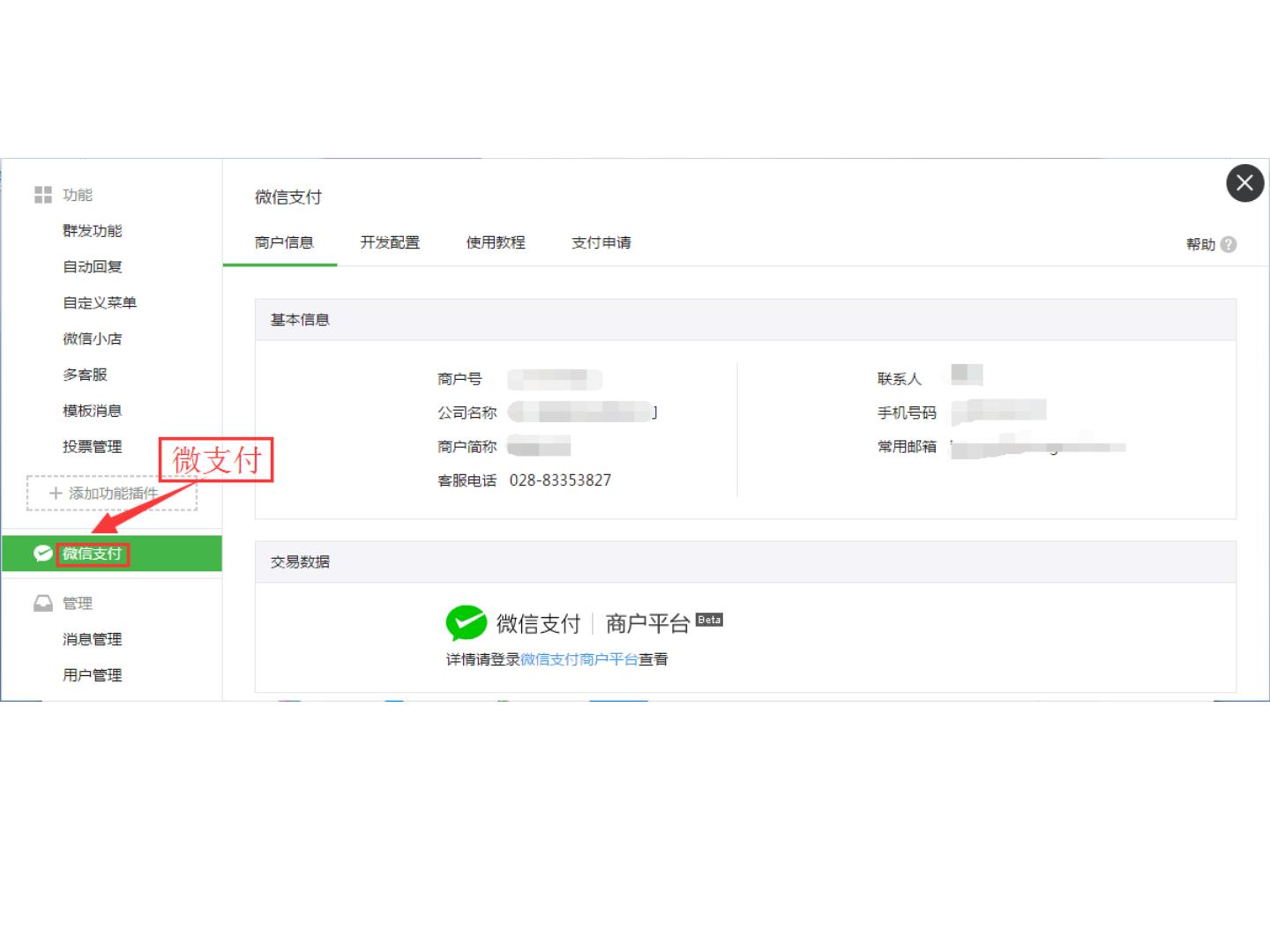Screen dimensions: 1270x952
Task: Click the 商户平台 text beside the logo
Action: tap(647, 624)
